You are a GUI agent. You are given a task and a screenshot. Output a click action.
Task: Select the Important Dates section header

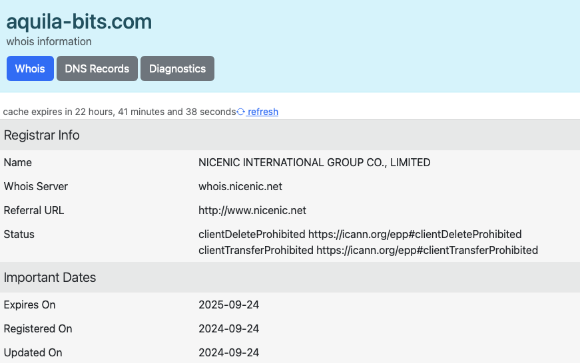pos(50,277)
